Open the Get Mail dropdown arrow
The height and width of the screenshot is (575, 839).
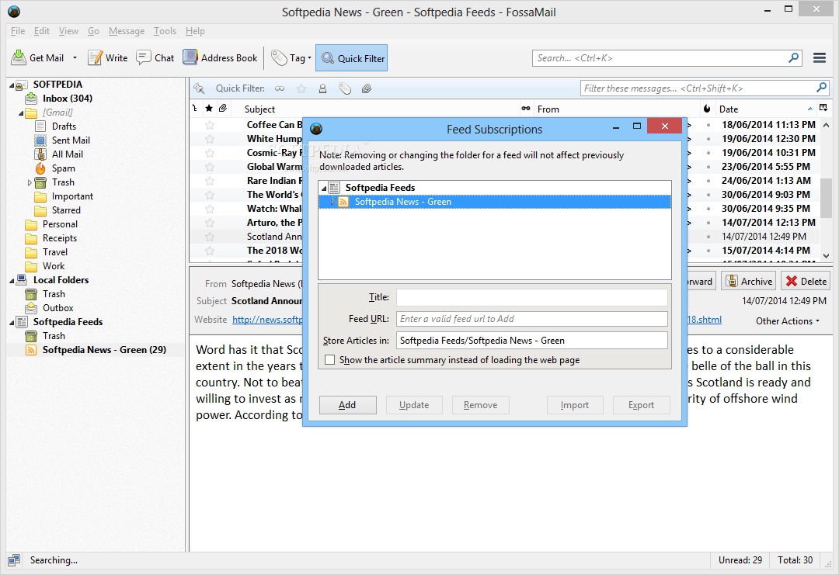(75, 57)
